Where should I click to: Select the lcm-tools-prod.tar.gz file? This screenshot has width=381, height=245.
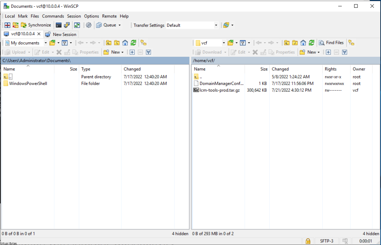coord(220,90)
